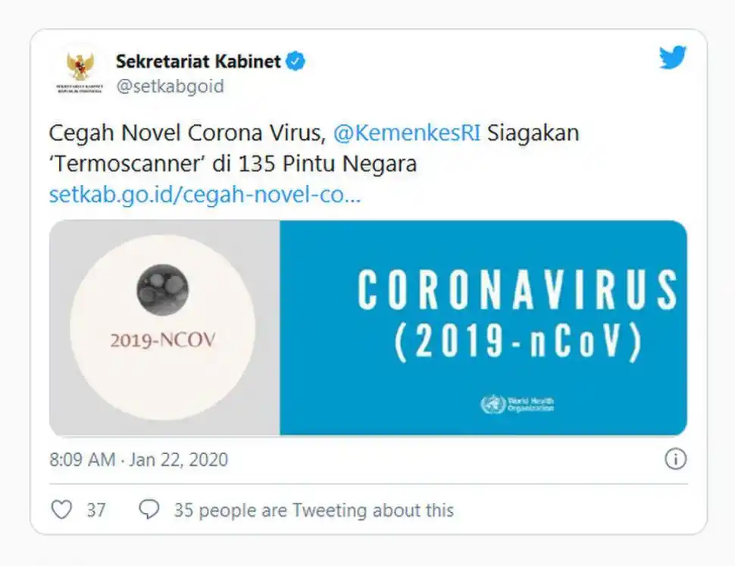Click the Twitter bird logo
Image resolution: width=735 pixels, height=566 pixels.
(672, 58)
